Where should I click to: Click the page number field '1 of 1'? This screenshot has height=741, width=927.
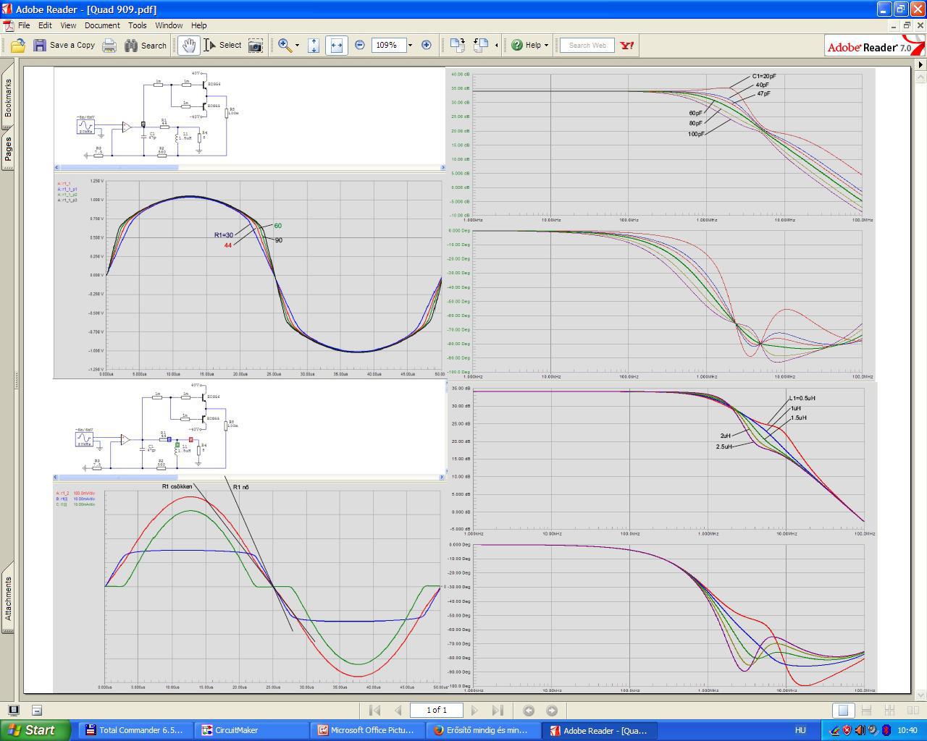click(x=437, y=711)
